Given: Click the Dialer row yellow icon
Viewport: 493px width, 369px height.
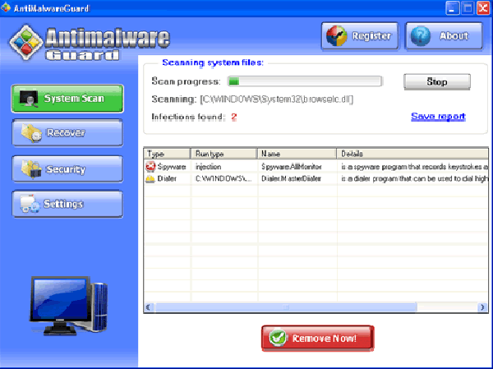Looking at the screenshot, I should click(x=150, y=178).
